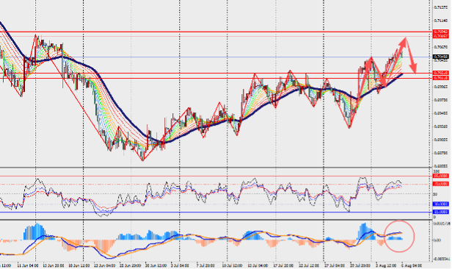Click the oscillator's '100' scale label

pos(436,171)
